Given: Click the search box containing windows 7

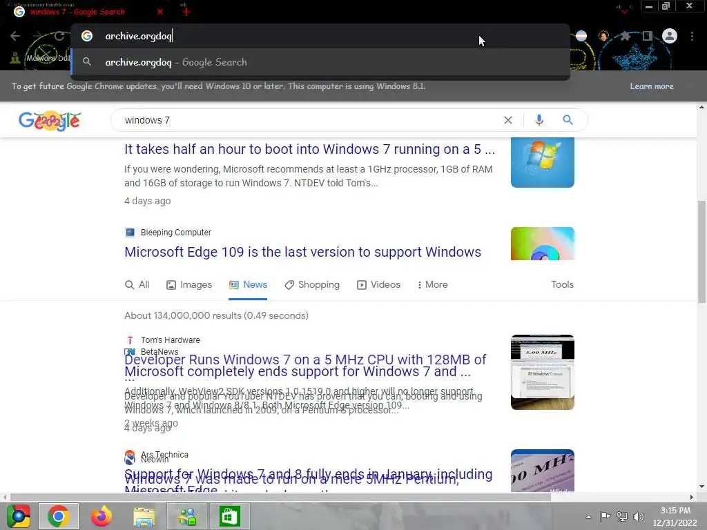Looking at the screenshot, I should tap(311, 120).
